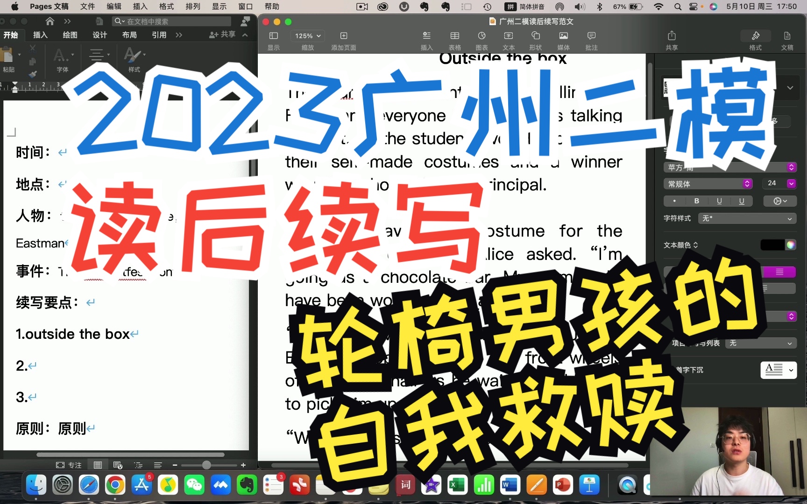Open the Bullets and Lists (项目符号与列表) 无 dropdown
Image resolution: width=807 pixels, height=504 pixels.
pyautogui.click(x=760, y=343)
